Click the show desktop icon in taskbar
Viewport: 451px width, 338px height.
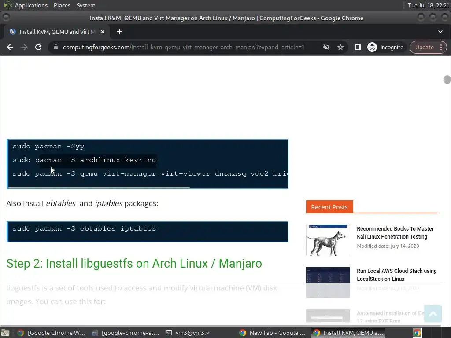(x=5, y=333)
